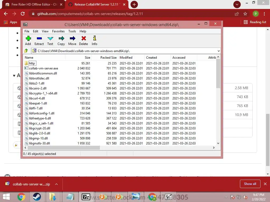Expand options for collab-vm-server zip download
Viewport: 270px width, 202px height.
click(56, 184)
